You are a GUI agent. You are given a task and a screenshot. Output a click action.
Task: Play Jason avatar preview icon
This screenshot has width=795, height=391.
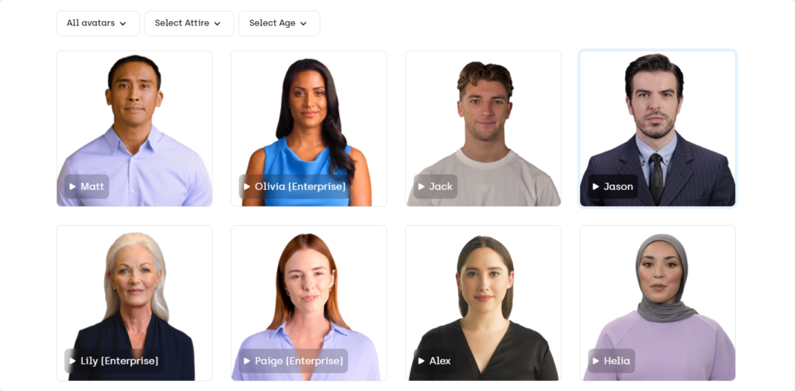point(595,186)
